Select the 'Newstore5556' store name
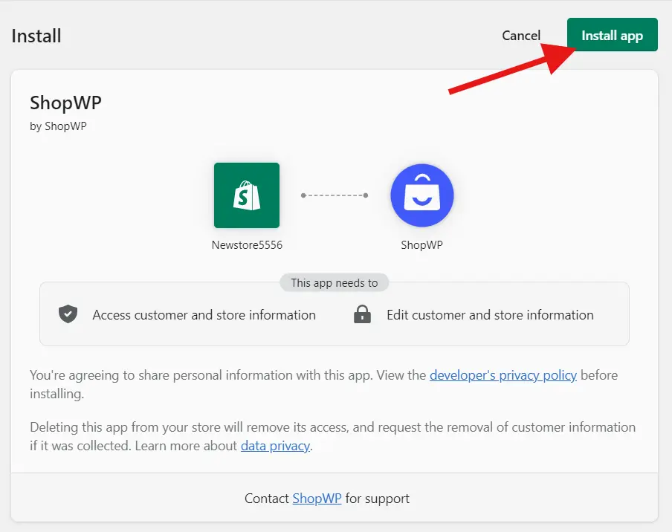The width and height of the screenshot is (672, 532). [x=247, y=245]
